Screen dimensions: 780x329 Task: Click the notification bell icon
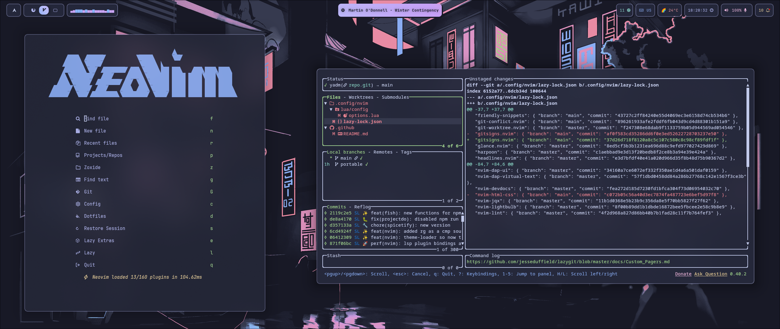pyautogui.click(x=768, y=10)
